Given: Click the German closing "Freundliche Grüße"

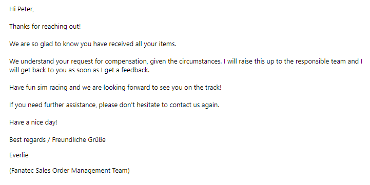Looking at the screenshot, I should (79, 140).
